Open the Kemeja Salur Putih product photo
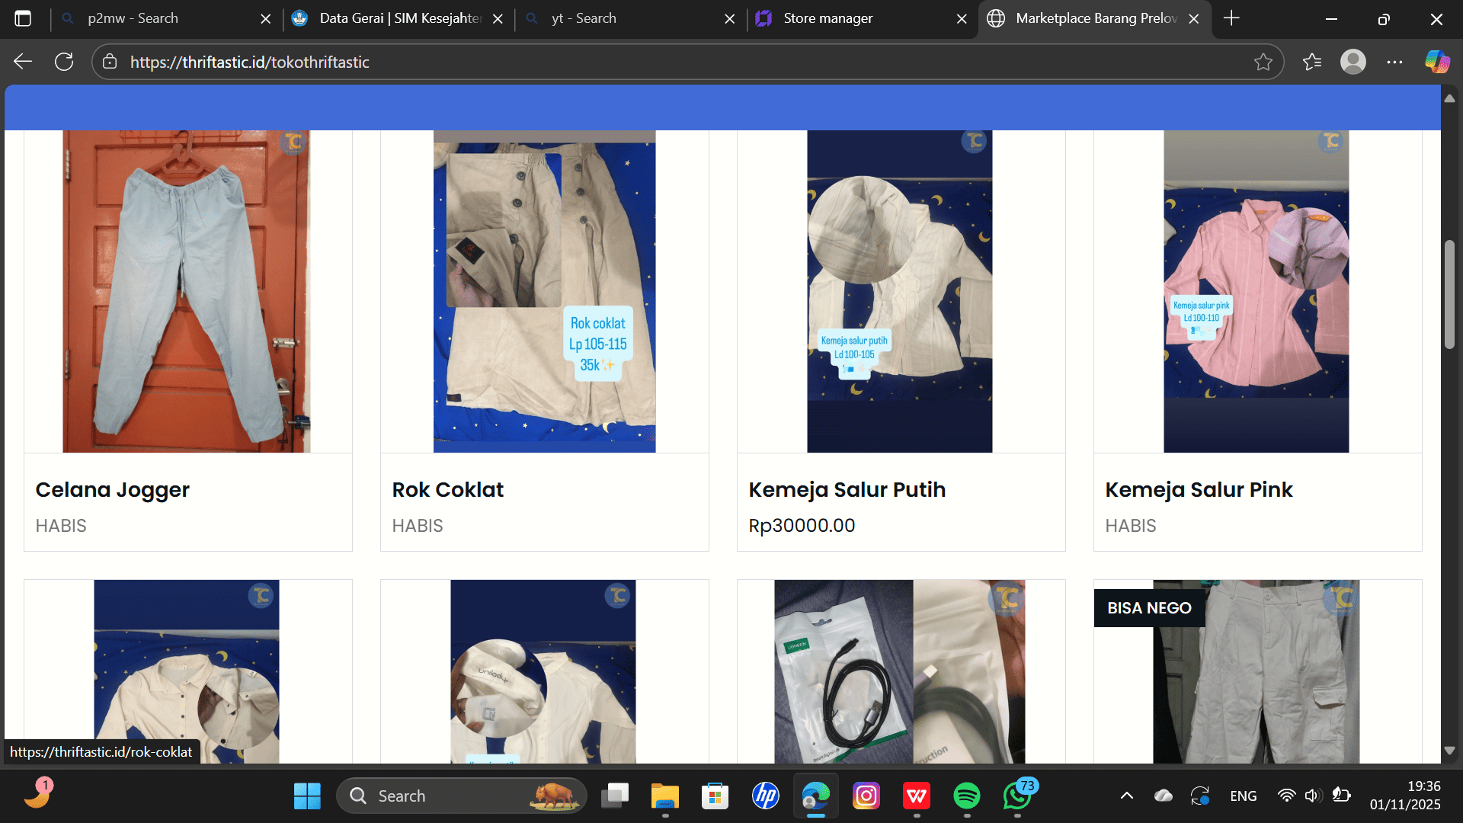The image size is (1463, 823). coord(900,291)
